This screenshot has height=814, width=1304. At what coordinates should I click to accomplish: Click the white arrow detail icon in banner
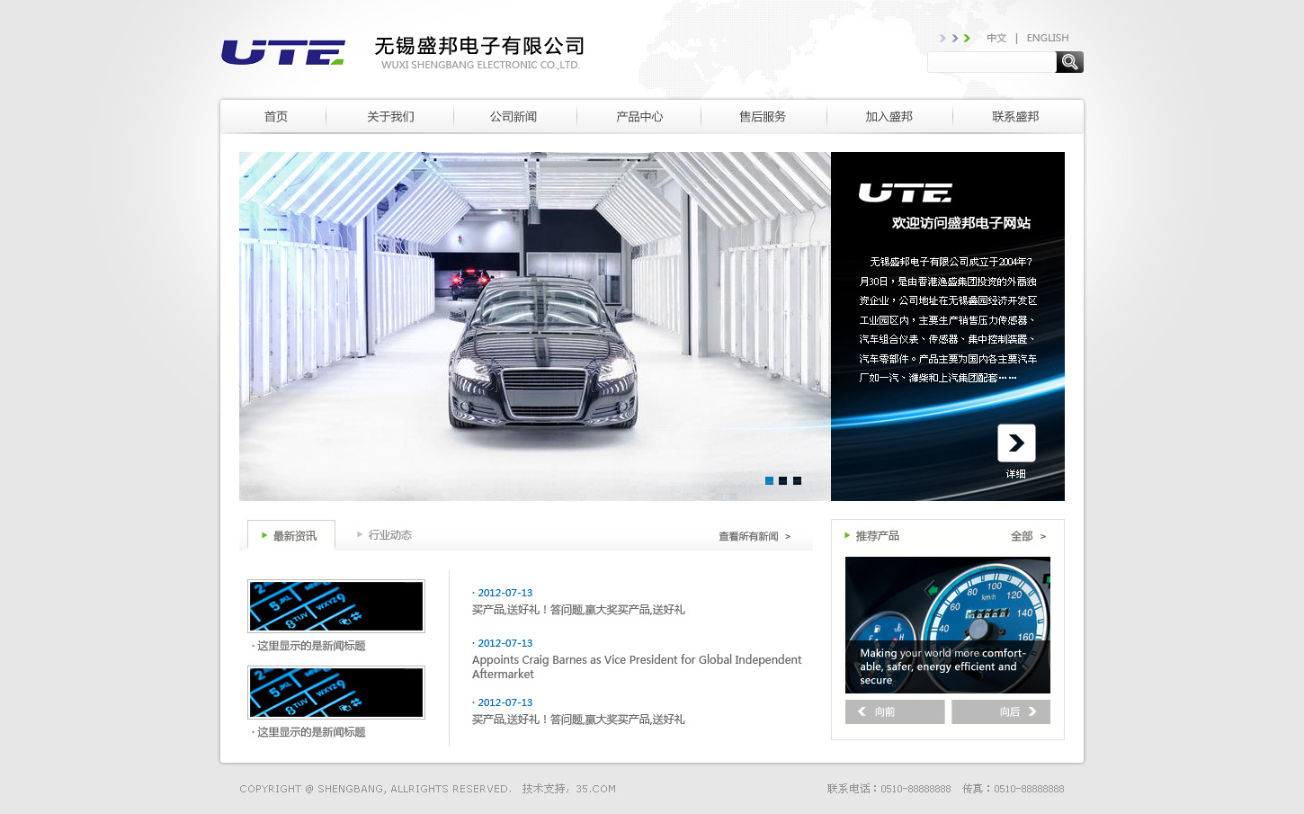point(1016,443)
